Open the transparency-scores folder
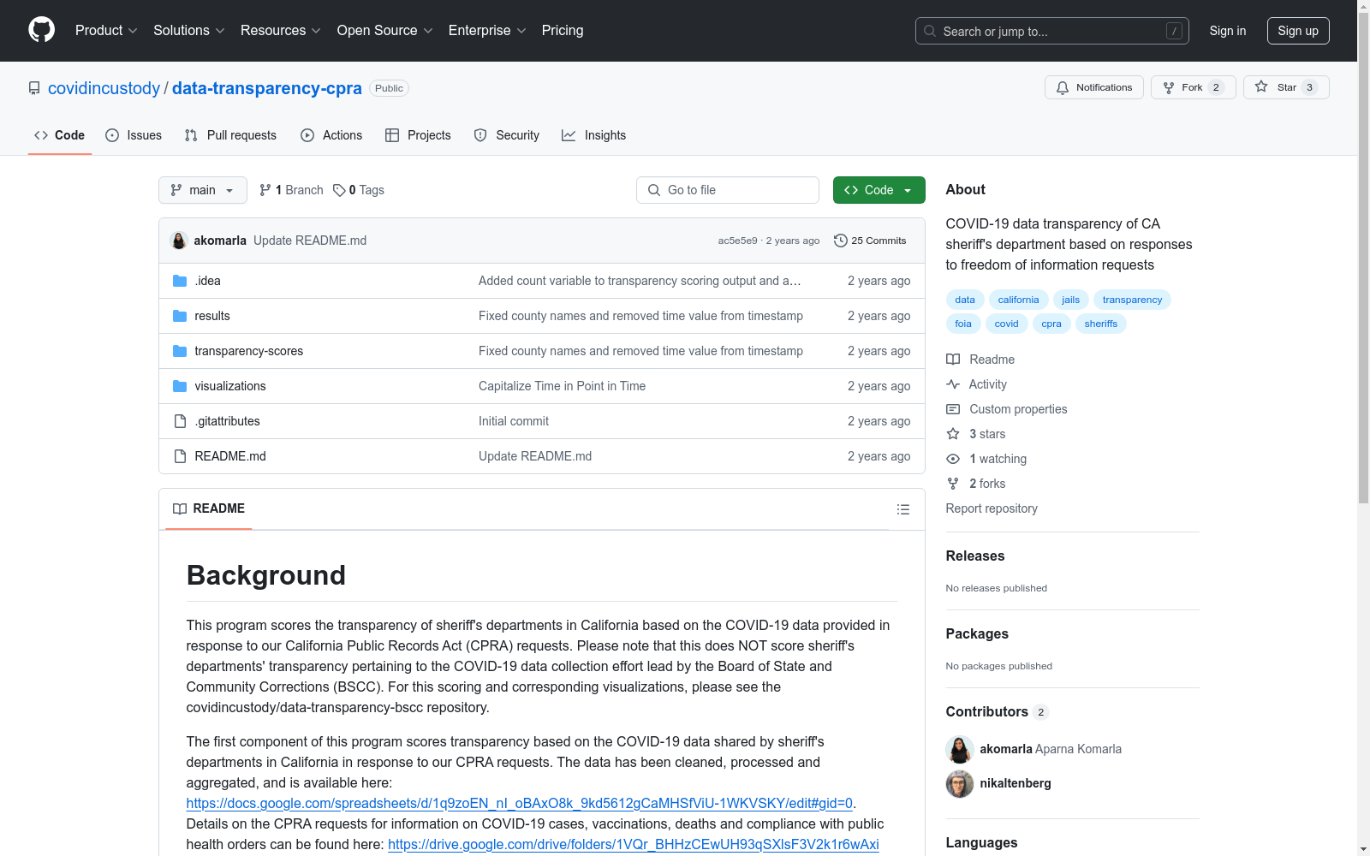 248,351
